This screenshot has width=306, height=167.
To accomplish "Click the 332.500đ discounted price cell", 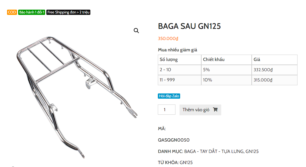I will [275, 70].
